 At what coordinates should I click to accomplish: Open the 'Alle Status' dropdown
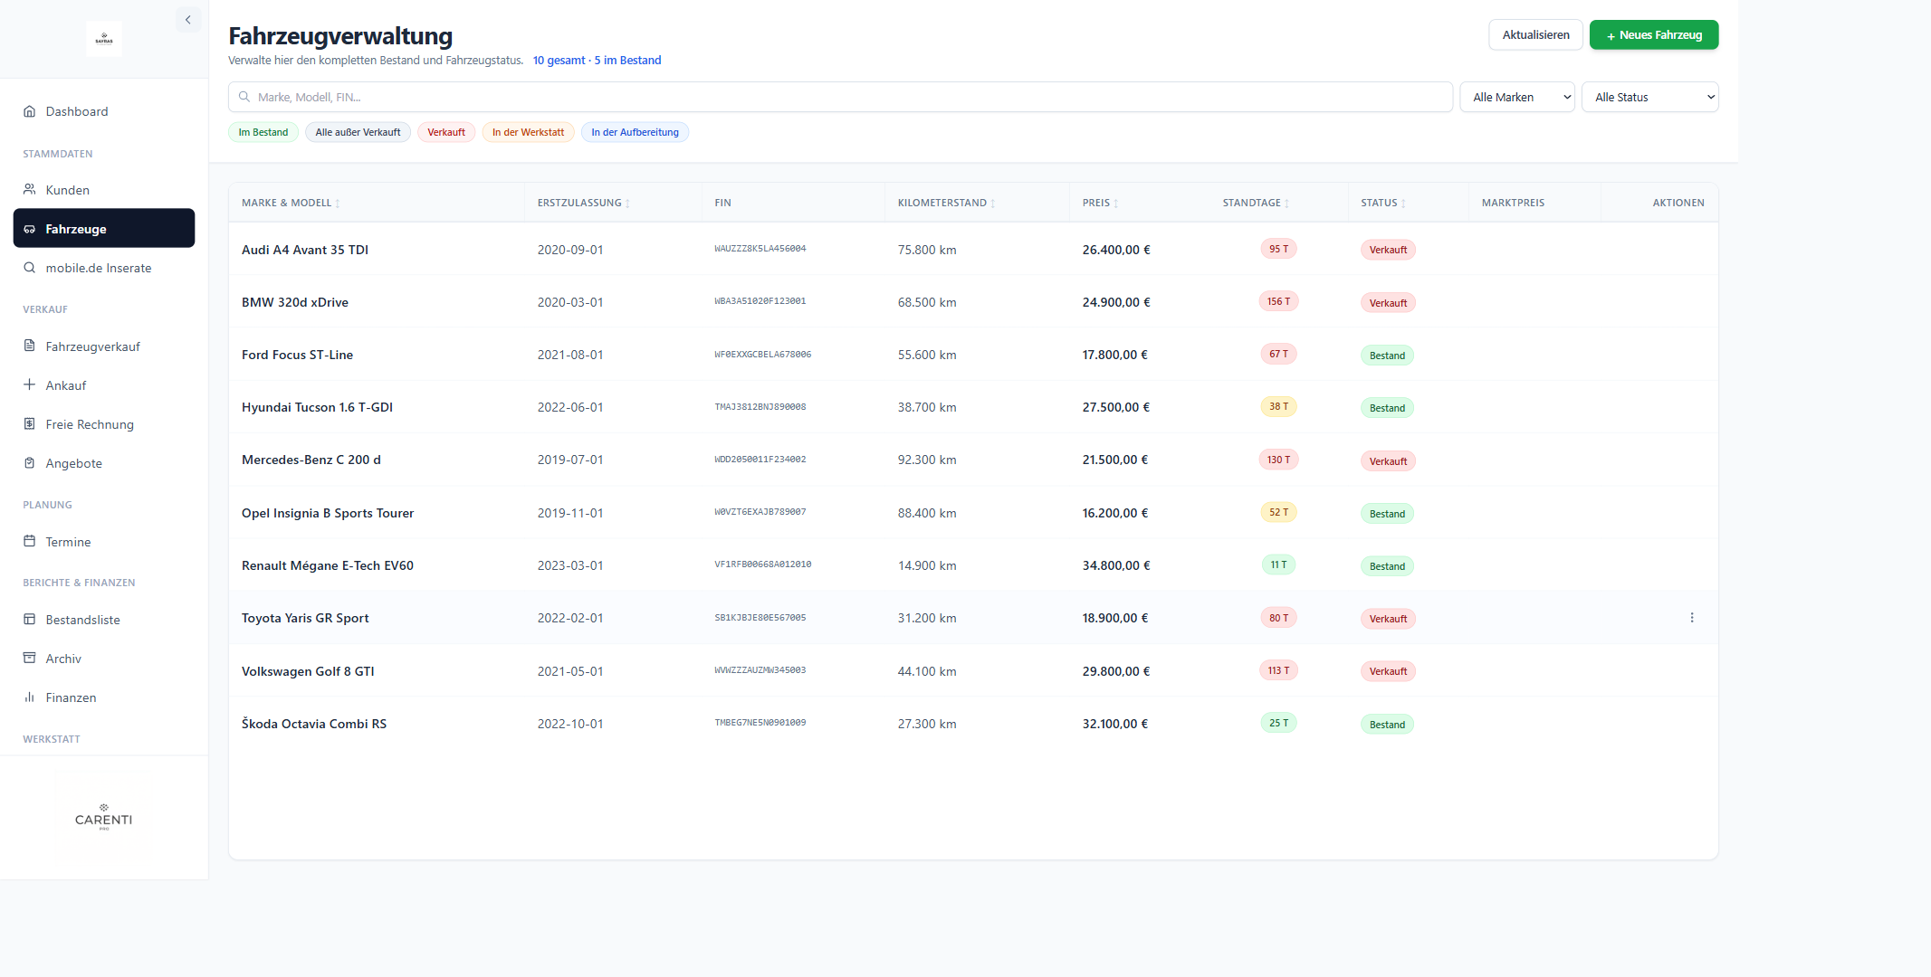pos(1649,97)
